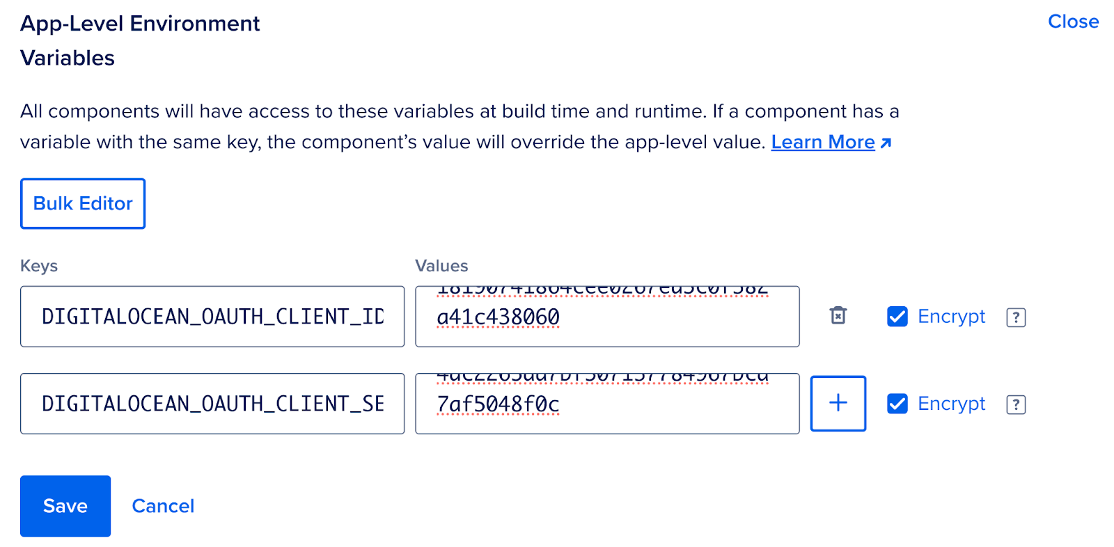Screen dimensions: 1114x547
Task: Click the plus icon to add a variable
Action: (838, 404)
